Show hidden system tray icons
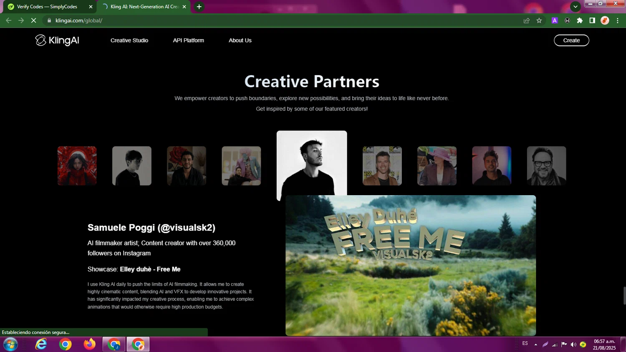The image size is (626, 352). pos(536,344)
